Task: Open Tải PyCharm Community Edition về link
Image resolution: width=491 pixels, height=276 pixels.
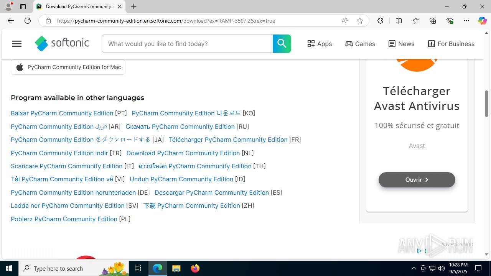Action: coord(62,179)
